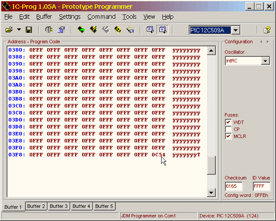276x221 pixels.
Task: Click the Erase All chip icon
Action: [106, 30]
